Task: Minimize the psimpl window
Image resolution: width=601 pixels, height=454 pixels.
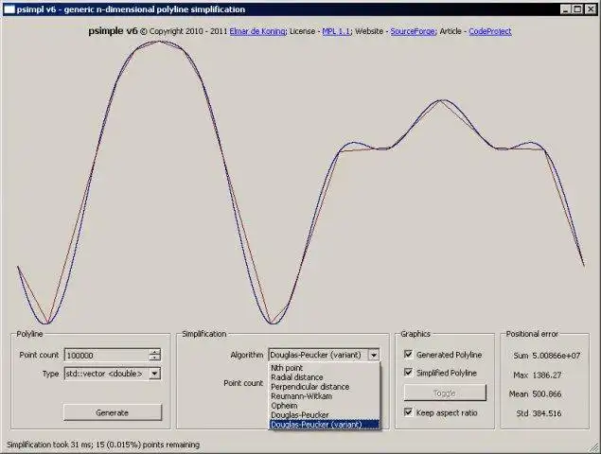Action: [x=566, y=9]
